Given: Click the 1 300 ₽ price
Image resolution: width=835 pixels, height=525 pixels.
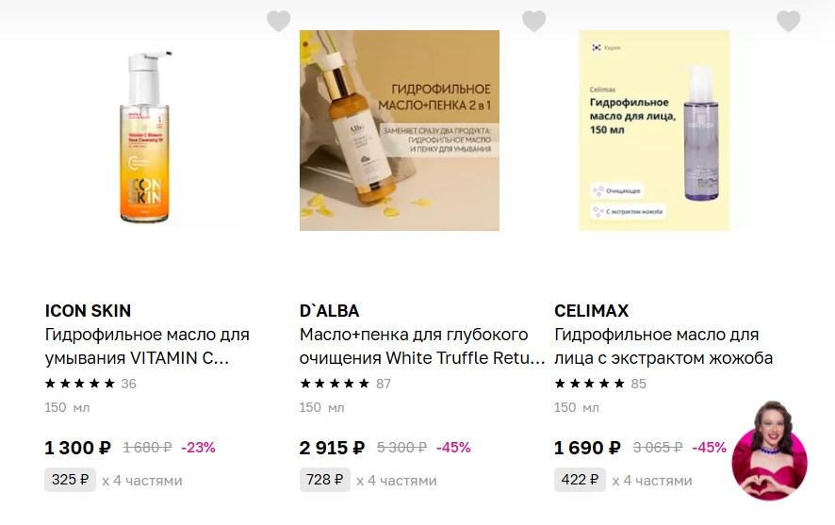Looking at the screenshot, I should [78, 448].
